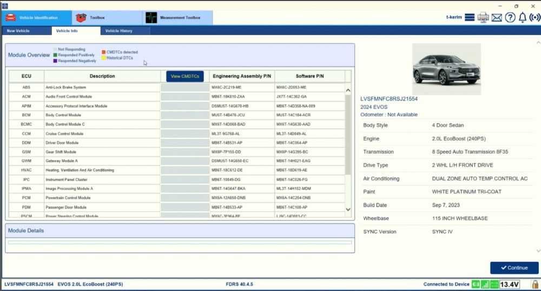Open the Measurement Toolbox tab
The width and height of the screenshot is (541, 291).
point(177,18)
